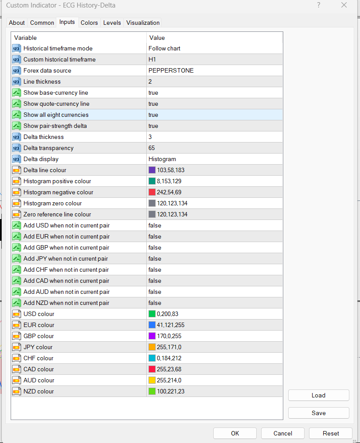Click the colour icon beside AUD colour
The width and height of the screenshot is (360, 443).
[x=16, y=380]
